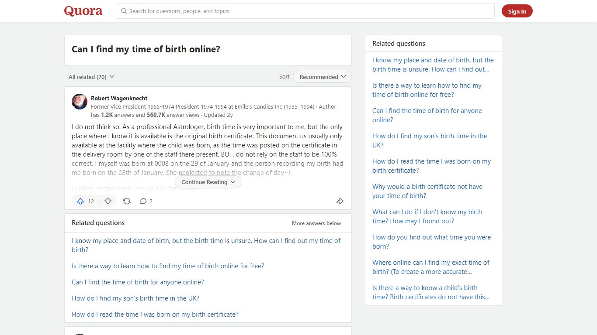Focus the Quora search field

click(305, 11)
